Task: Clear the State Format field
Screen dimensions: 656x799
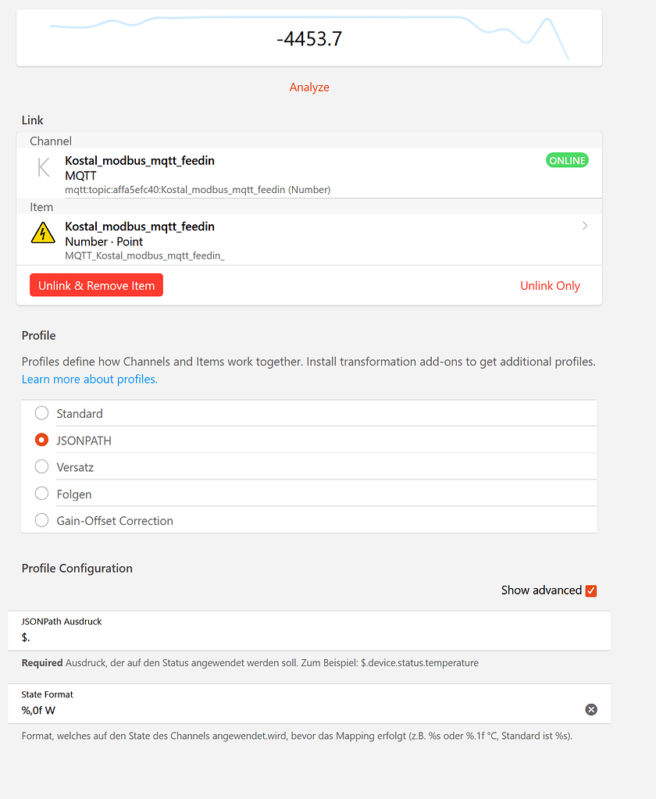Action: coord(591,709)
